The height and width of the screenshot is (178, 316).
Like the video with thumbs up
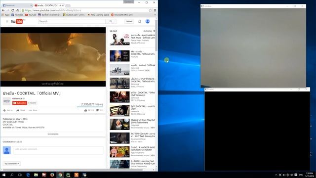coord(85,110)
